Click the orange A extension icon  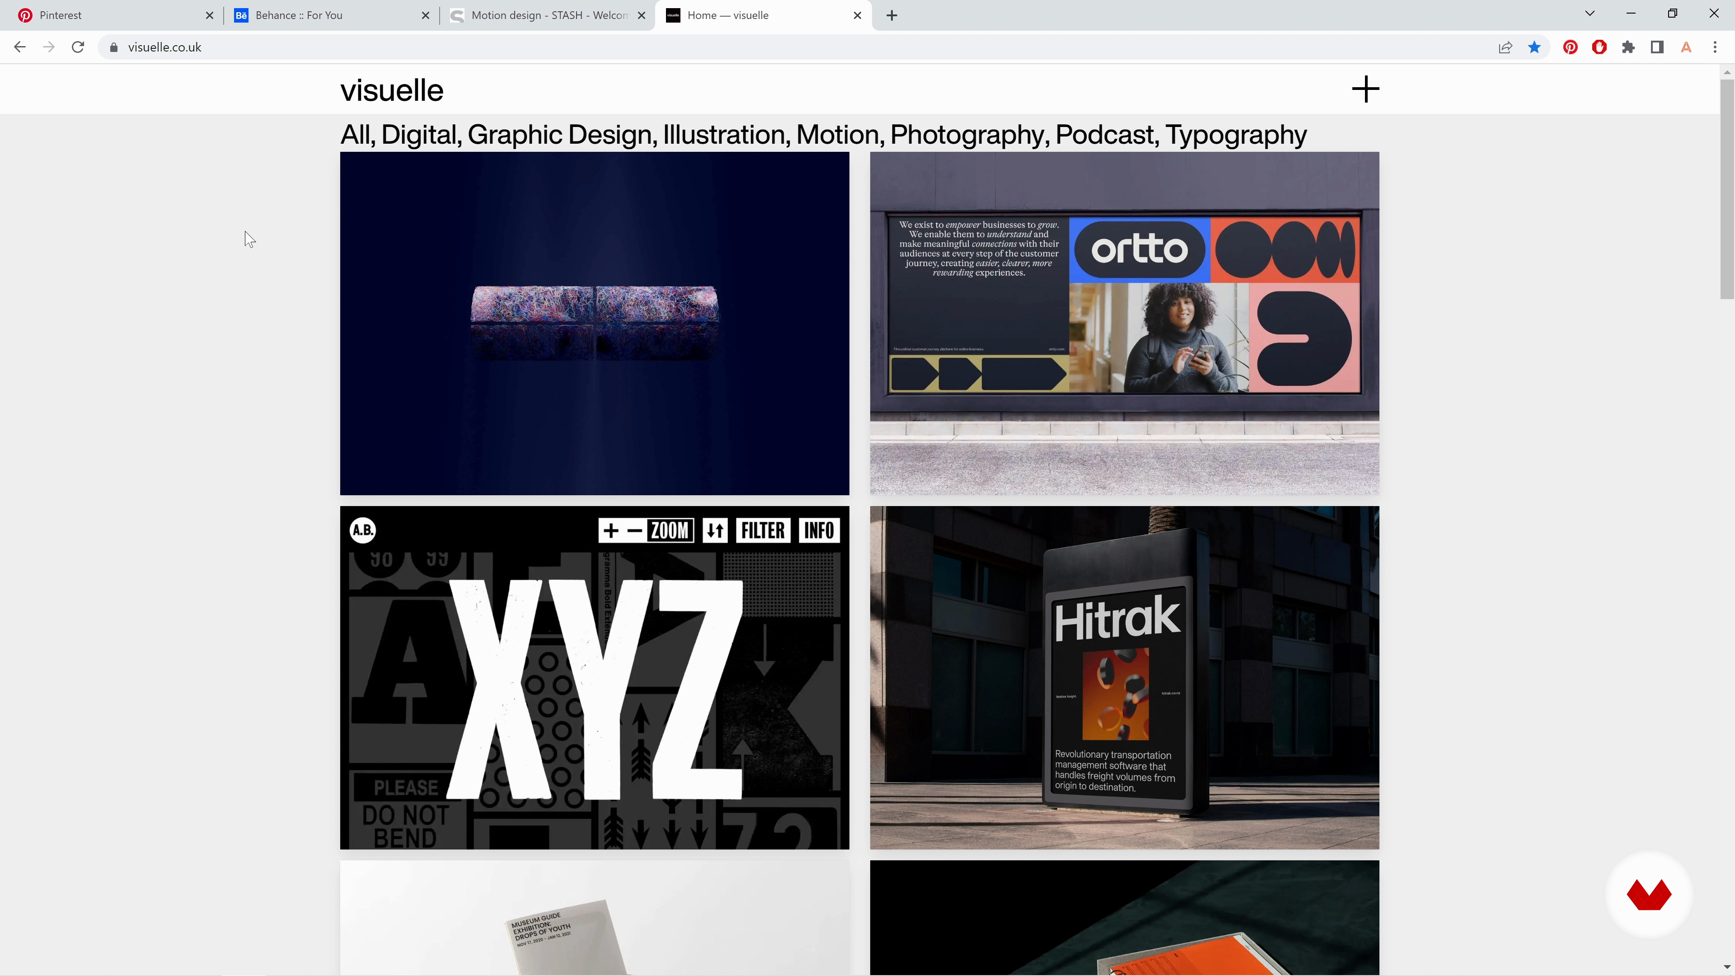1687,47
